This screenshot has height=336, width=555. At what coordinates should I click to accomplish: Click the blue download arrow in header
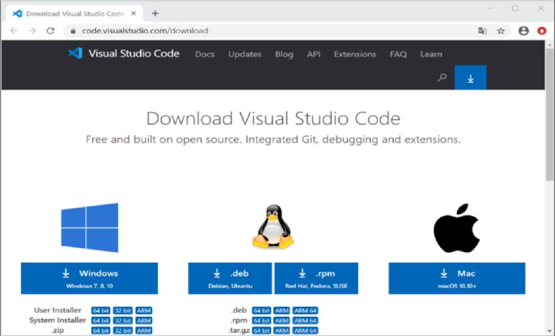470,78
